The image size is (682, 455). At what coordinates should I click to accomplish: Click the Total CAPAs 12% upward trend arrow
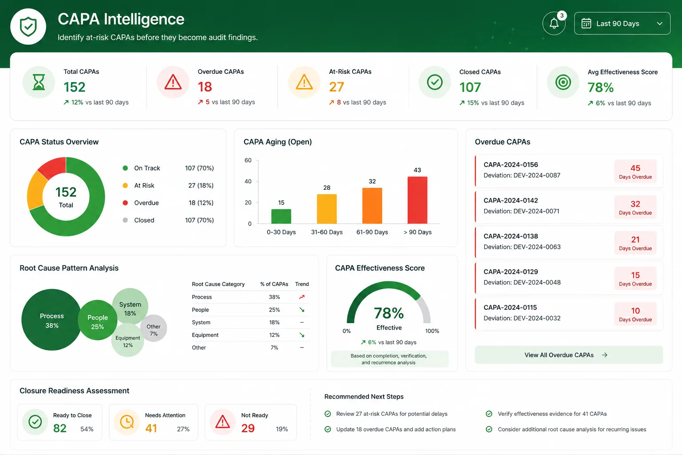click(66, 102)
